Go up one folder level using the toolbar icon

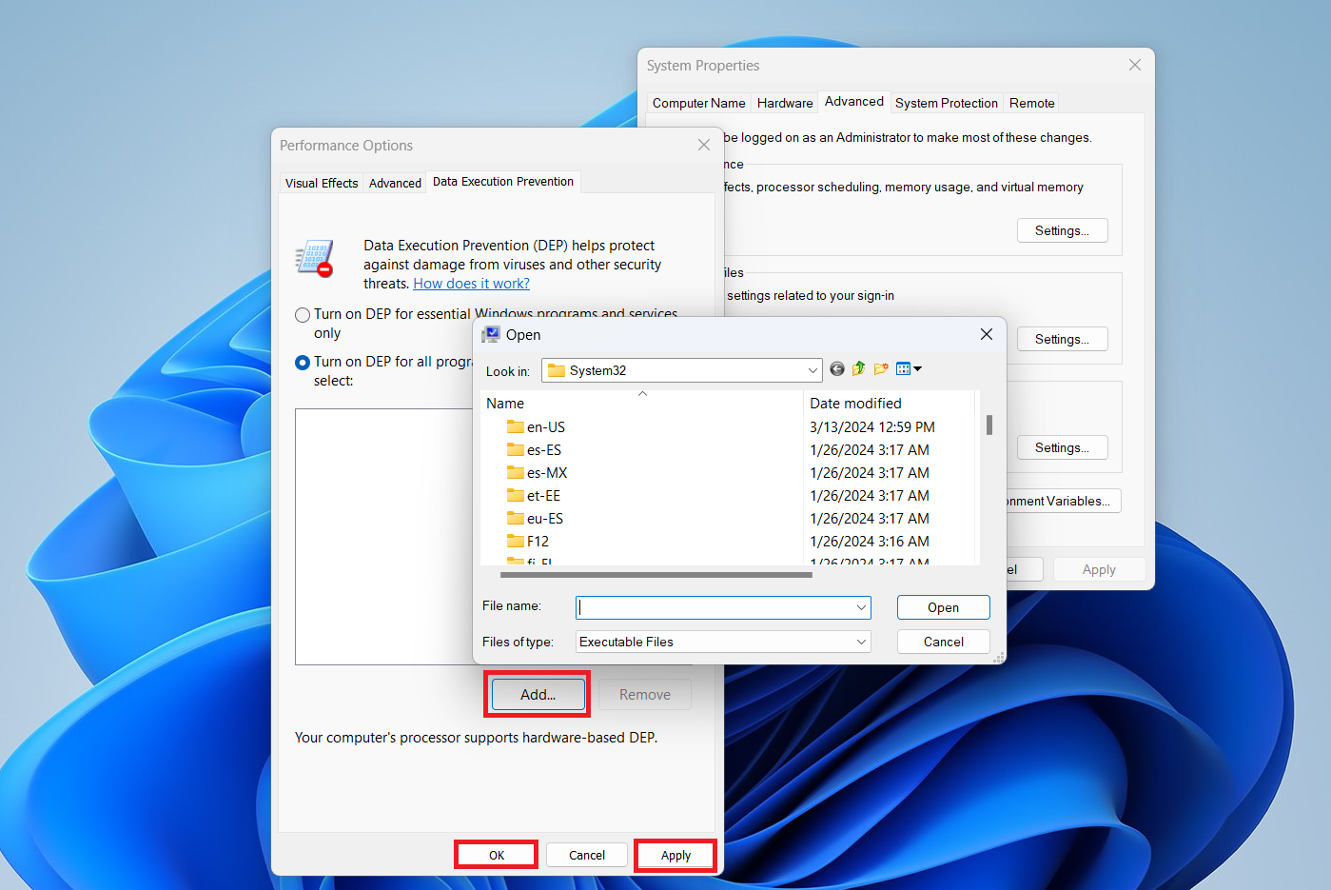tap(858, 368)
